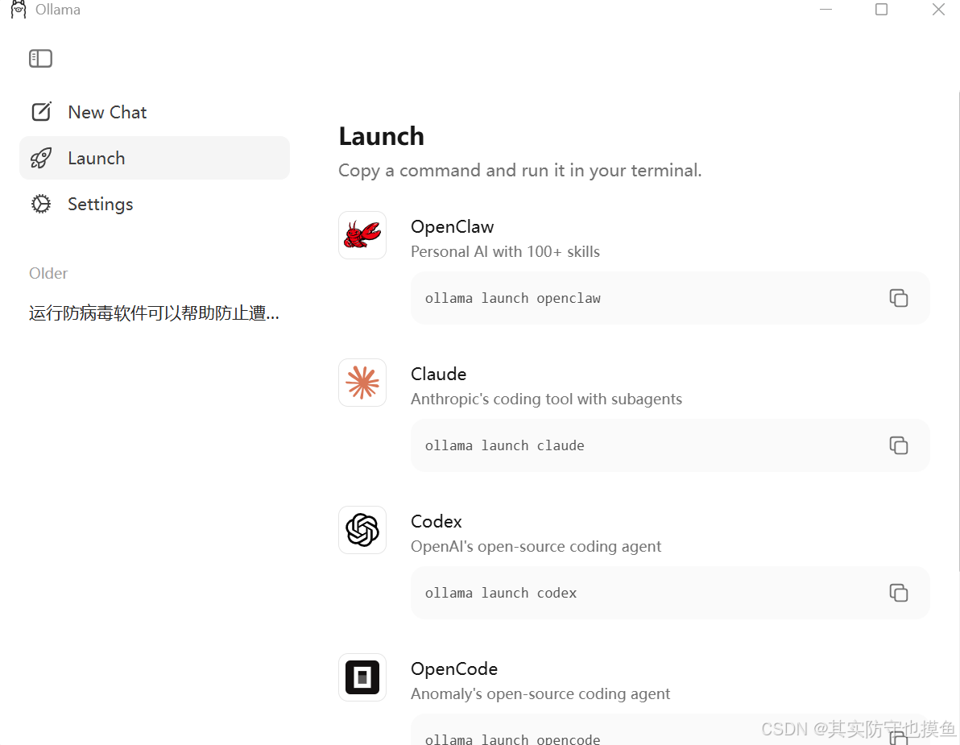
Task: Click the 'ollama launch claude' command text
Action: click(x=504, y=445)
